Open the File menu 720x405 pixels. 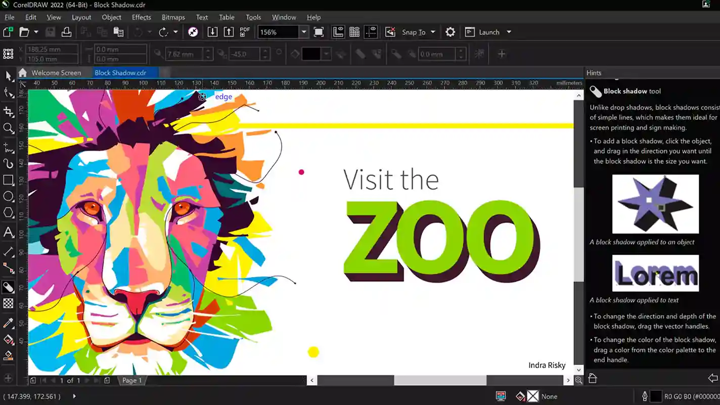click(9, 17)
